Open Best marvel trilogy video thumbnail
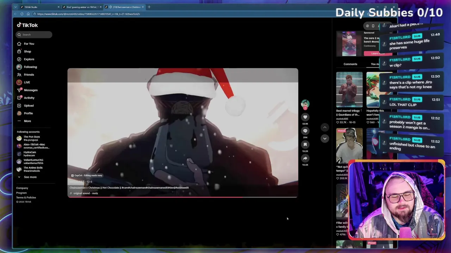The width and height of the screenshot is (451, 253). [x=349, y=90]
